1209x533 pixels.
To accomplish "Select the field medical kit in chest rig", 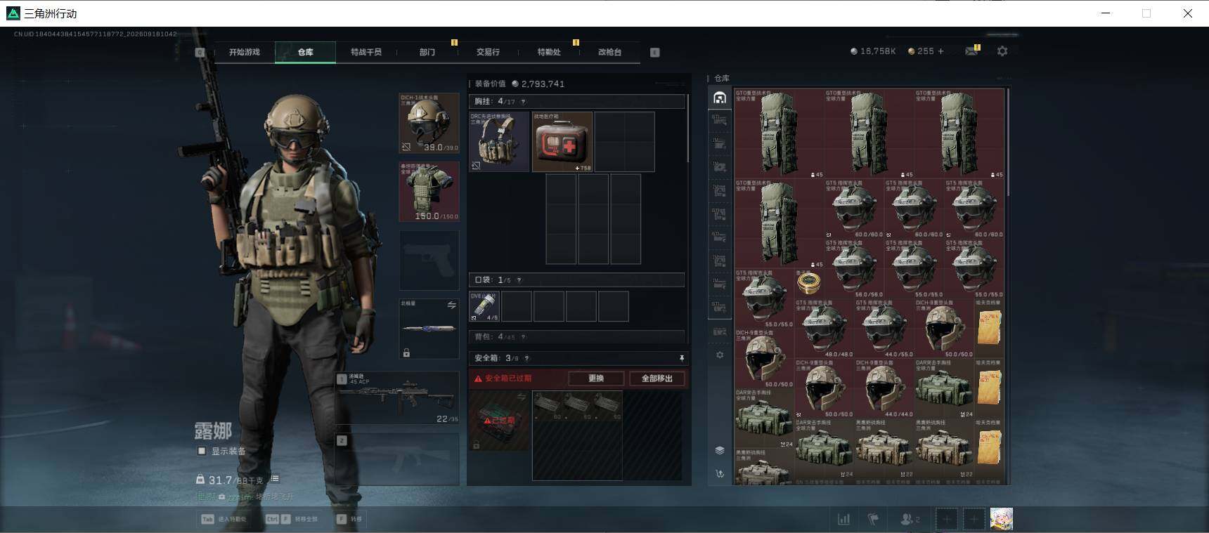I will click(x=562, y=142).
